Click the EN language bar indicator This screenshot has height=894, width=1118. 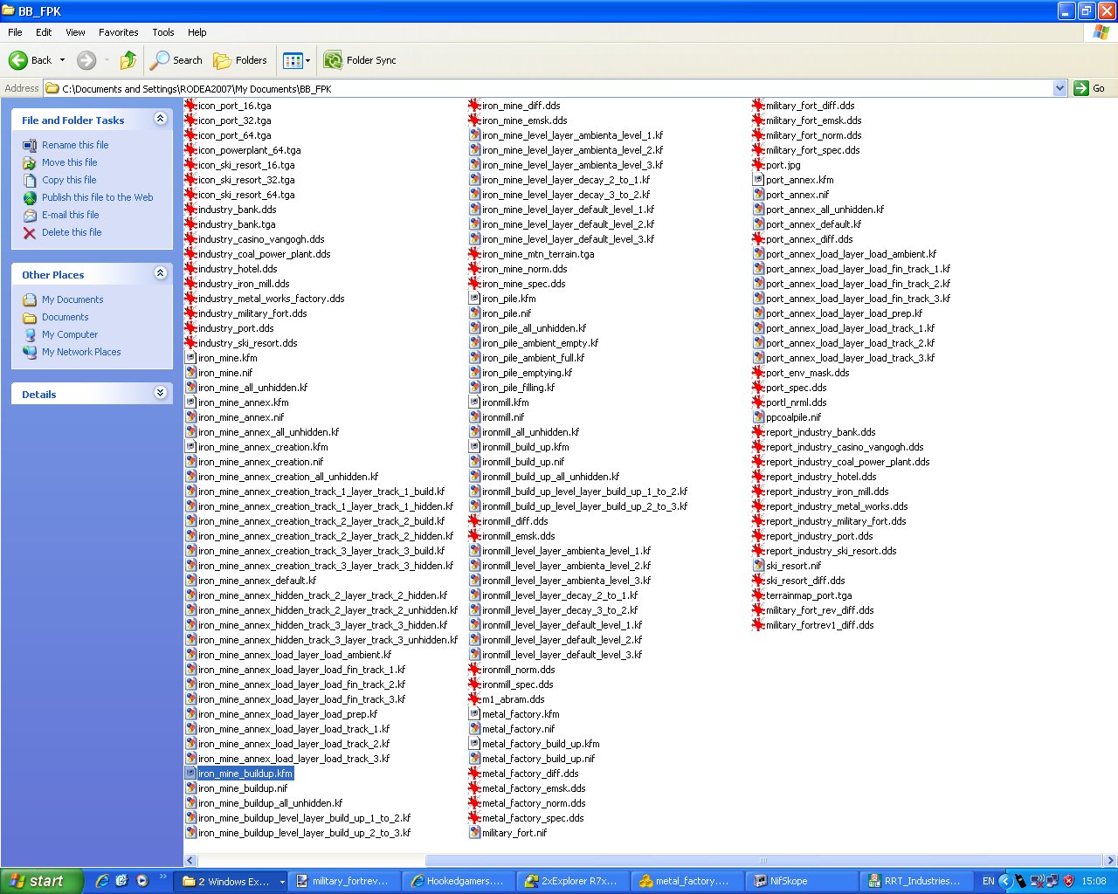(988, 881)
